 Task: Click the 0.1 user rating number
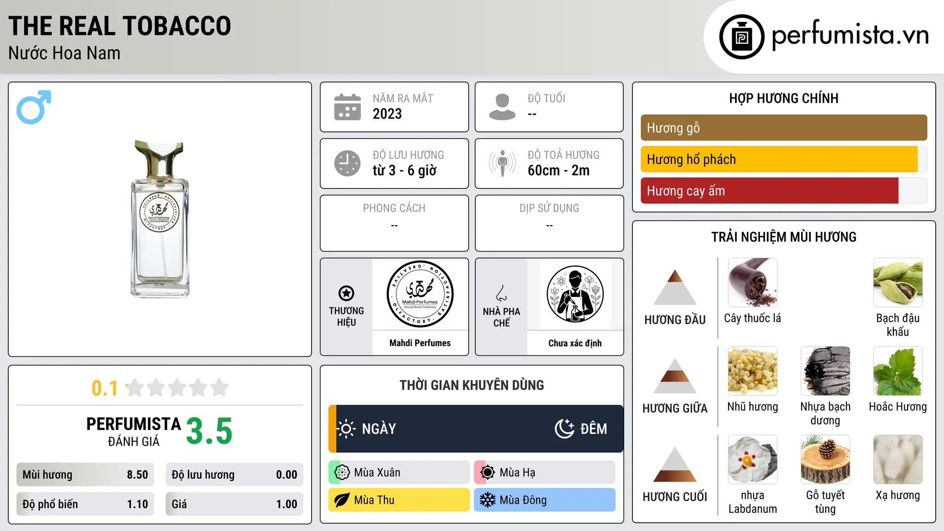[x=105, y=388]
